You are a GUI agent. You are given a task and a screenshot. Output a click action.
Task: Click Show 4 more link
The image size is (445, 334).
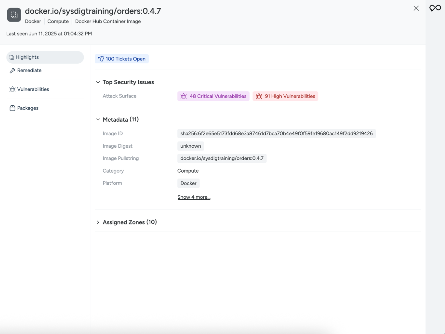(x=194, y=197)
